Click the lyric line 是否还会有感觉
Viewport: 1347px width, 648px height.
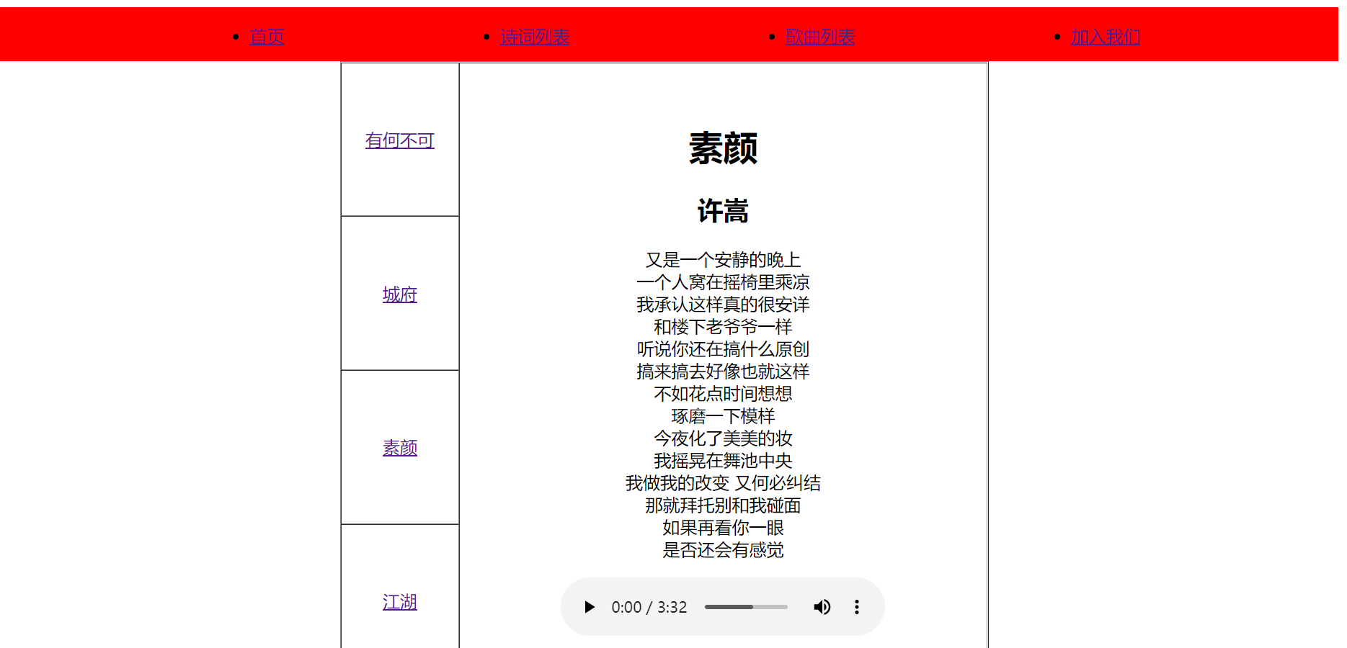tap(724, 550)
